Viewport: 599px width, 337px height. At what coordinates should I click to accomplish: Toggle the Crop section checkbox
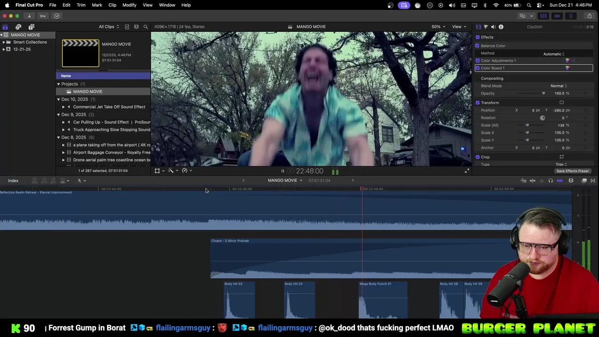[x=477, y=157]
